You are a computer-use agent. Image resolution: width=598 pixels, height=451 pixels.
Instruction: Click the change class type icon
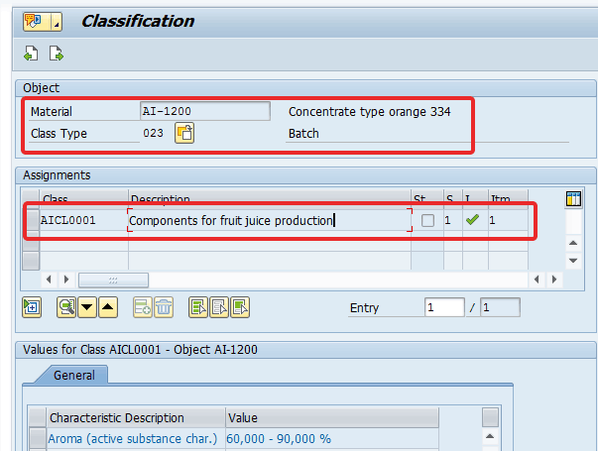(184, 133)
